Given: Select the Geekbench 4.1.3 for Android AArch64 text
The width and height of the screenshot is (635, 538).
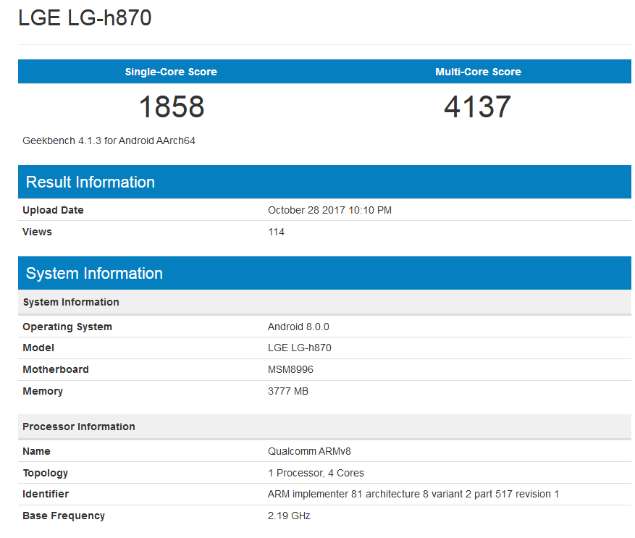Looking at the screenshot, I should [109, 140].
